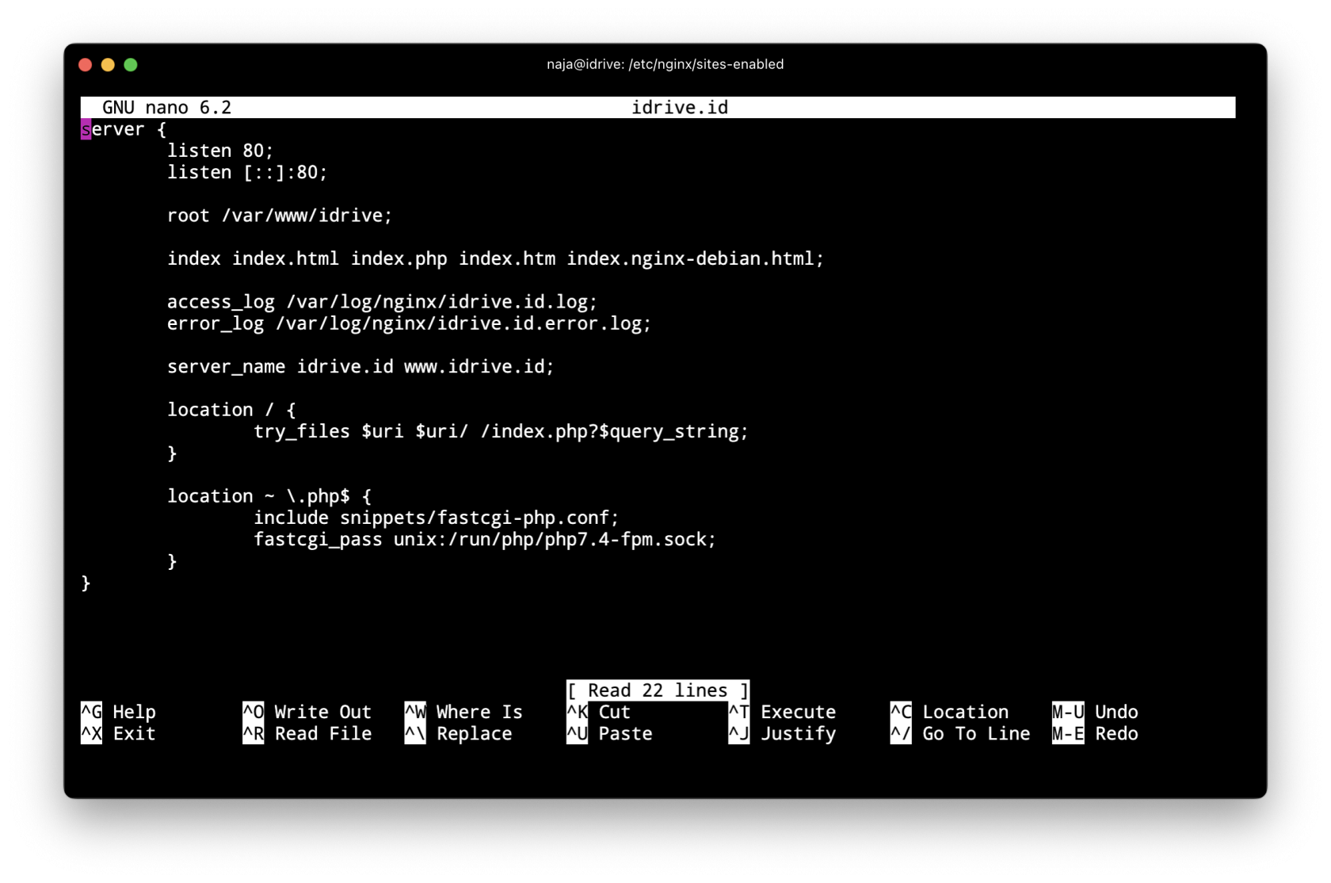Image resolution: width=1331 pixels, height=883 pixels.
Task: Click 'index.php' in the index line
Action: pos(399,258)
